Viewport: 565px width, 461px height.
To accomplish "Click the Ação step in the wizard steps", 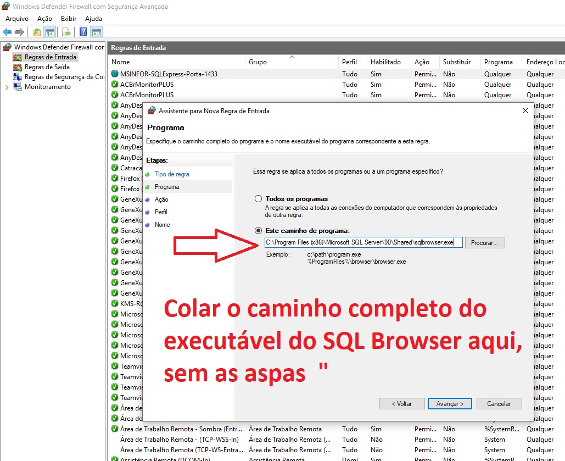I will [161, 199].
